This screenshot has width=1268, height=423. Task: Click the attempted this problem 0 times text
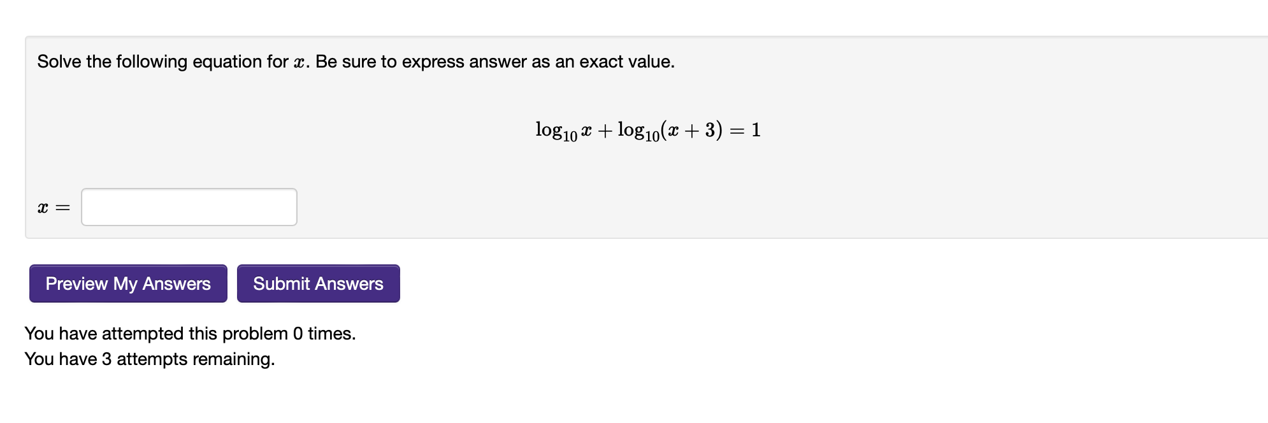click(189, 333)
